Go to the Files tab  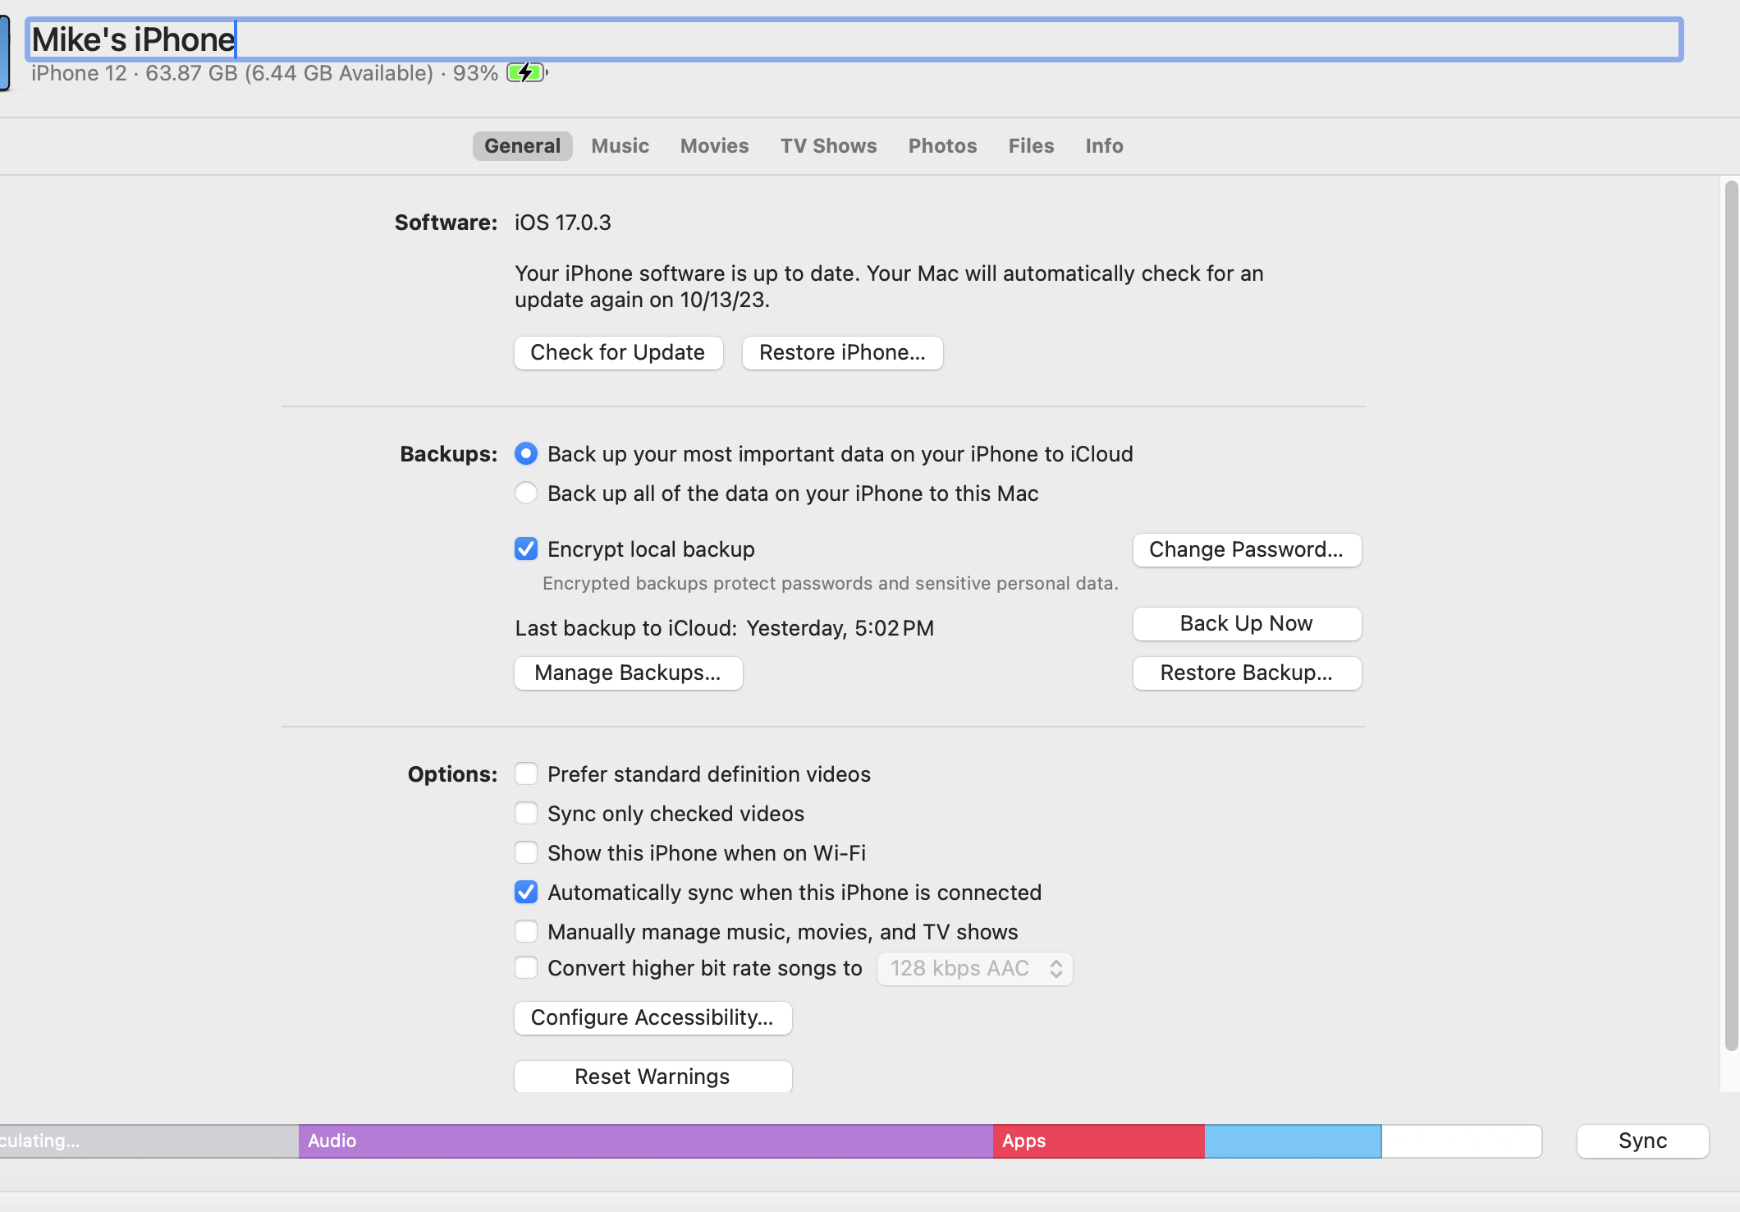click(1031, 145)
